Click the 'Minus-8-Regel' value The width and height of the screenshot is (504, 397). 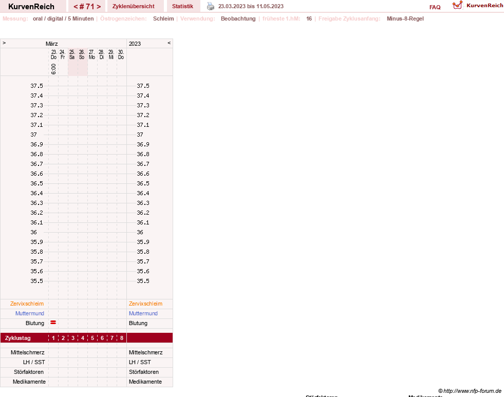(405, 18)
